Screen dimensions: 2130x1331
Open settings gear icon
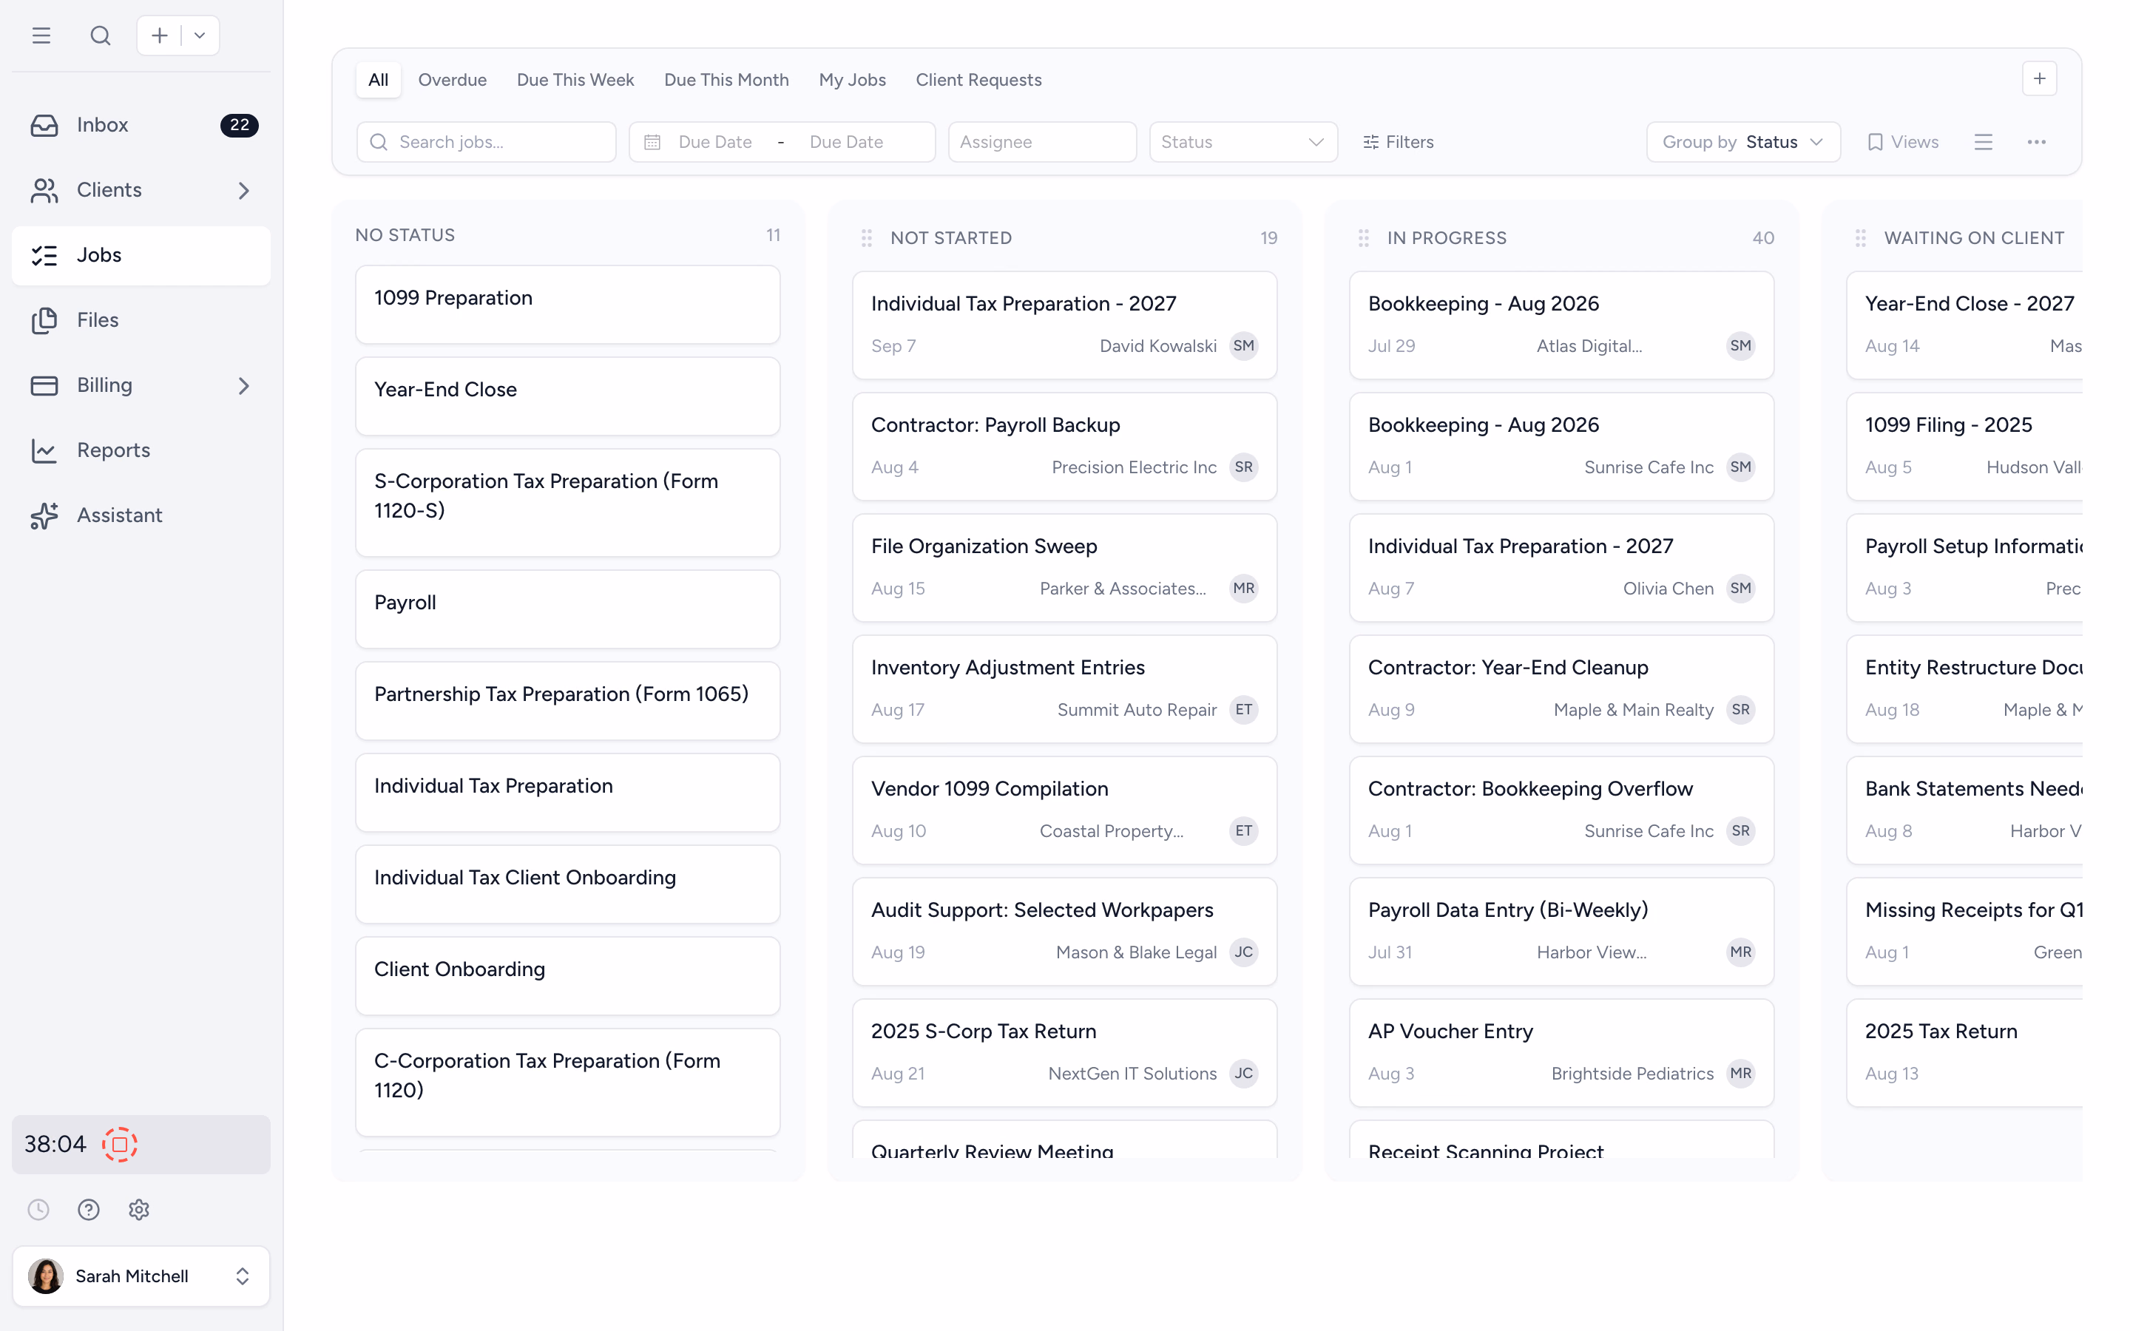[139, 1210]
